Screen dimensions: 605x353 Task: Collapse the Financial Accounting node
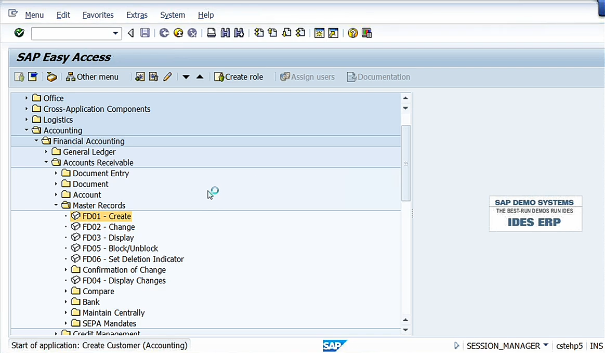pyautogui.click(x=36, y=141)
